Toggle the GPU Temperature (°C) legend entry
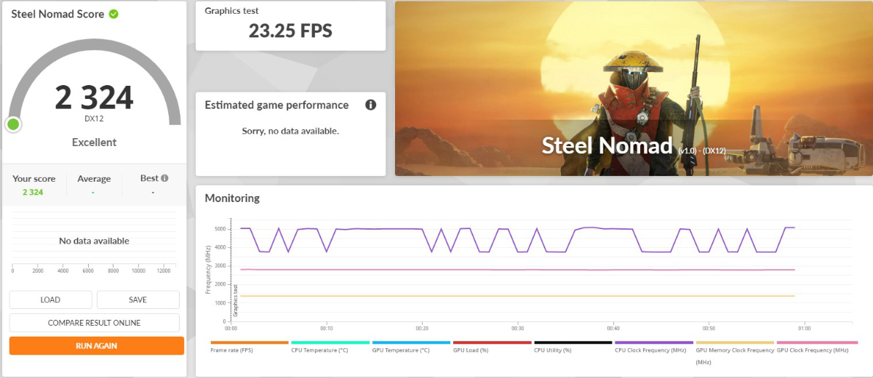This screenshot has width=873, height=378. click(x=411, y=346)
